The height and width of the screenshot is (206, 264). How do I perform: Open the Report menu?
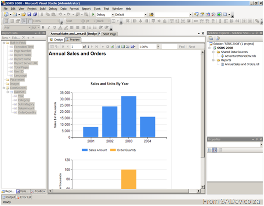86,9
